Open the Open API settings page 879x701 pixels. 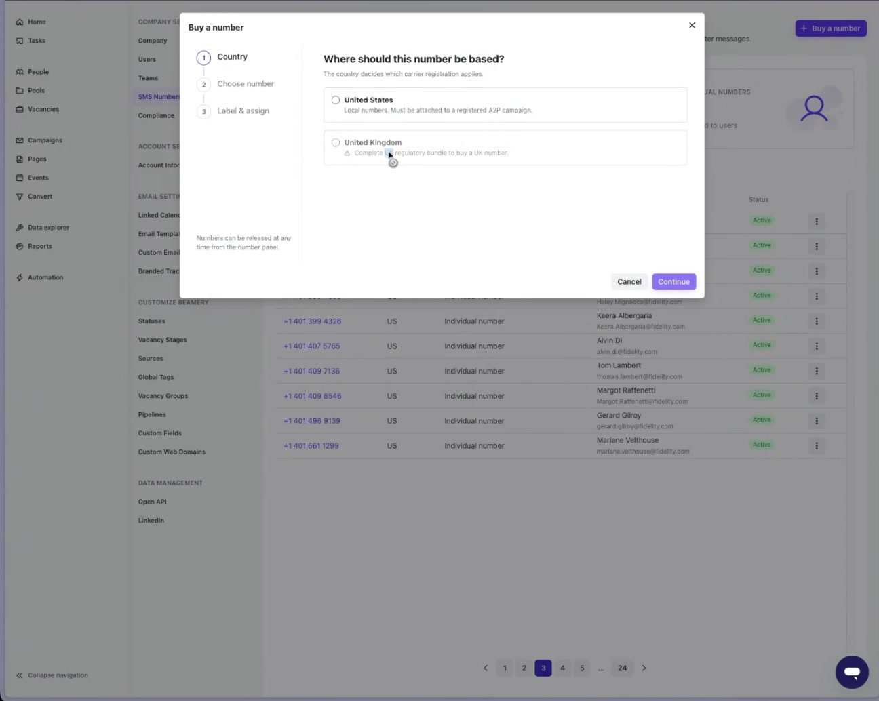pos(153,502)
